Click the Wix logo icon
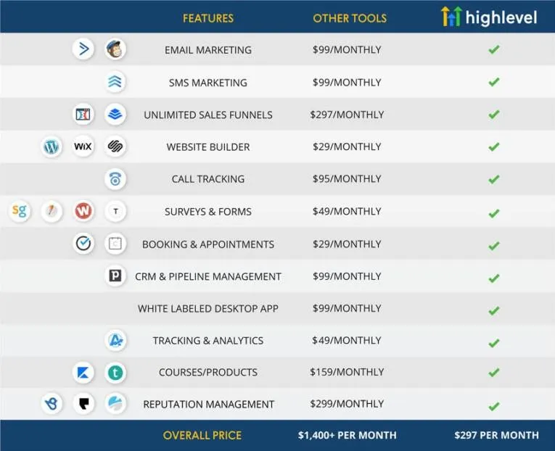The height and width of the screenshot is (451, 555). click(83, 146)
